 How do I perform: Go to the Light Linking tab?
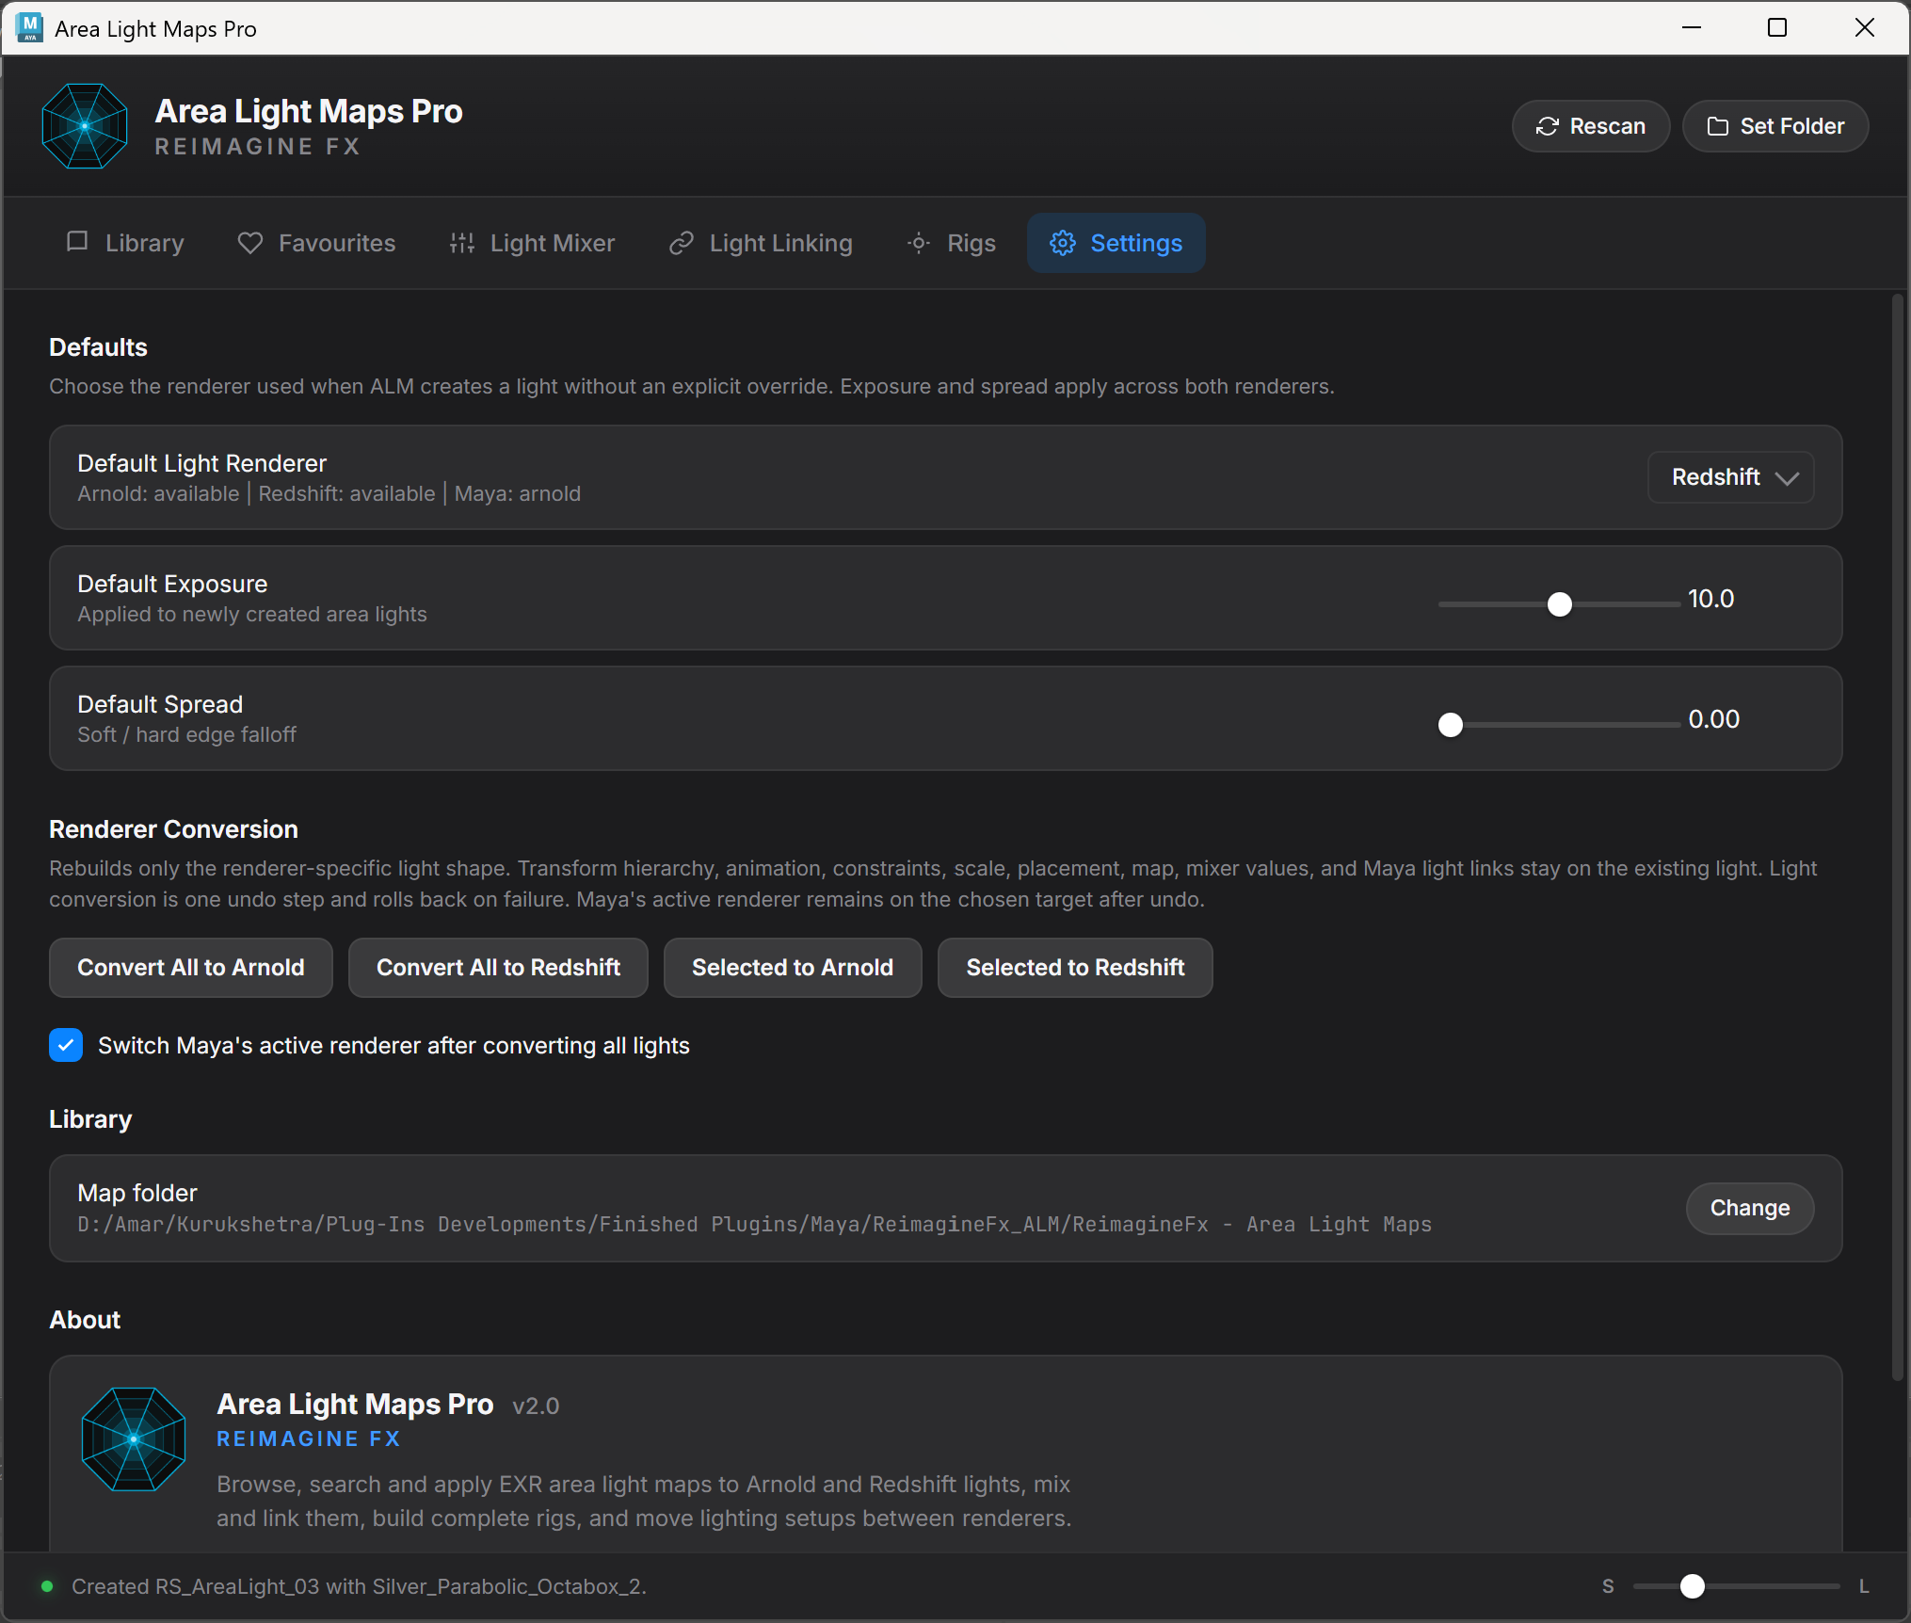(762, 243)
